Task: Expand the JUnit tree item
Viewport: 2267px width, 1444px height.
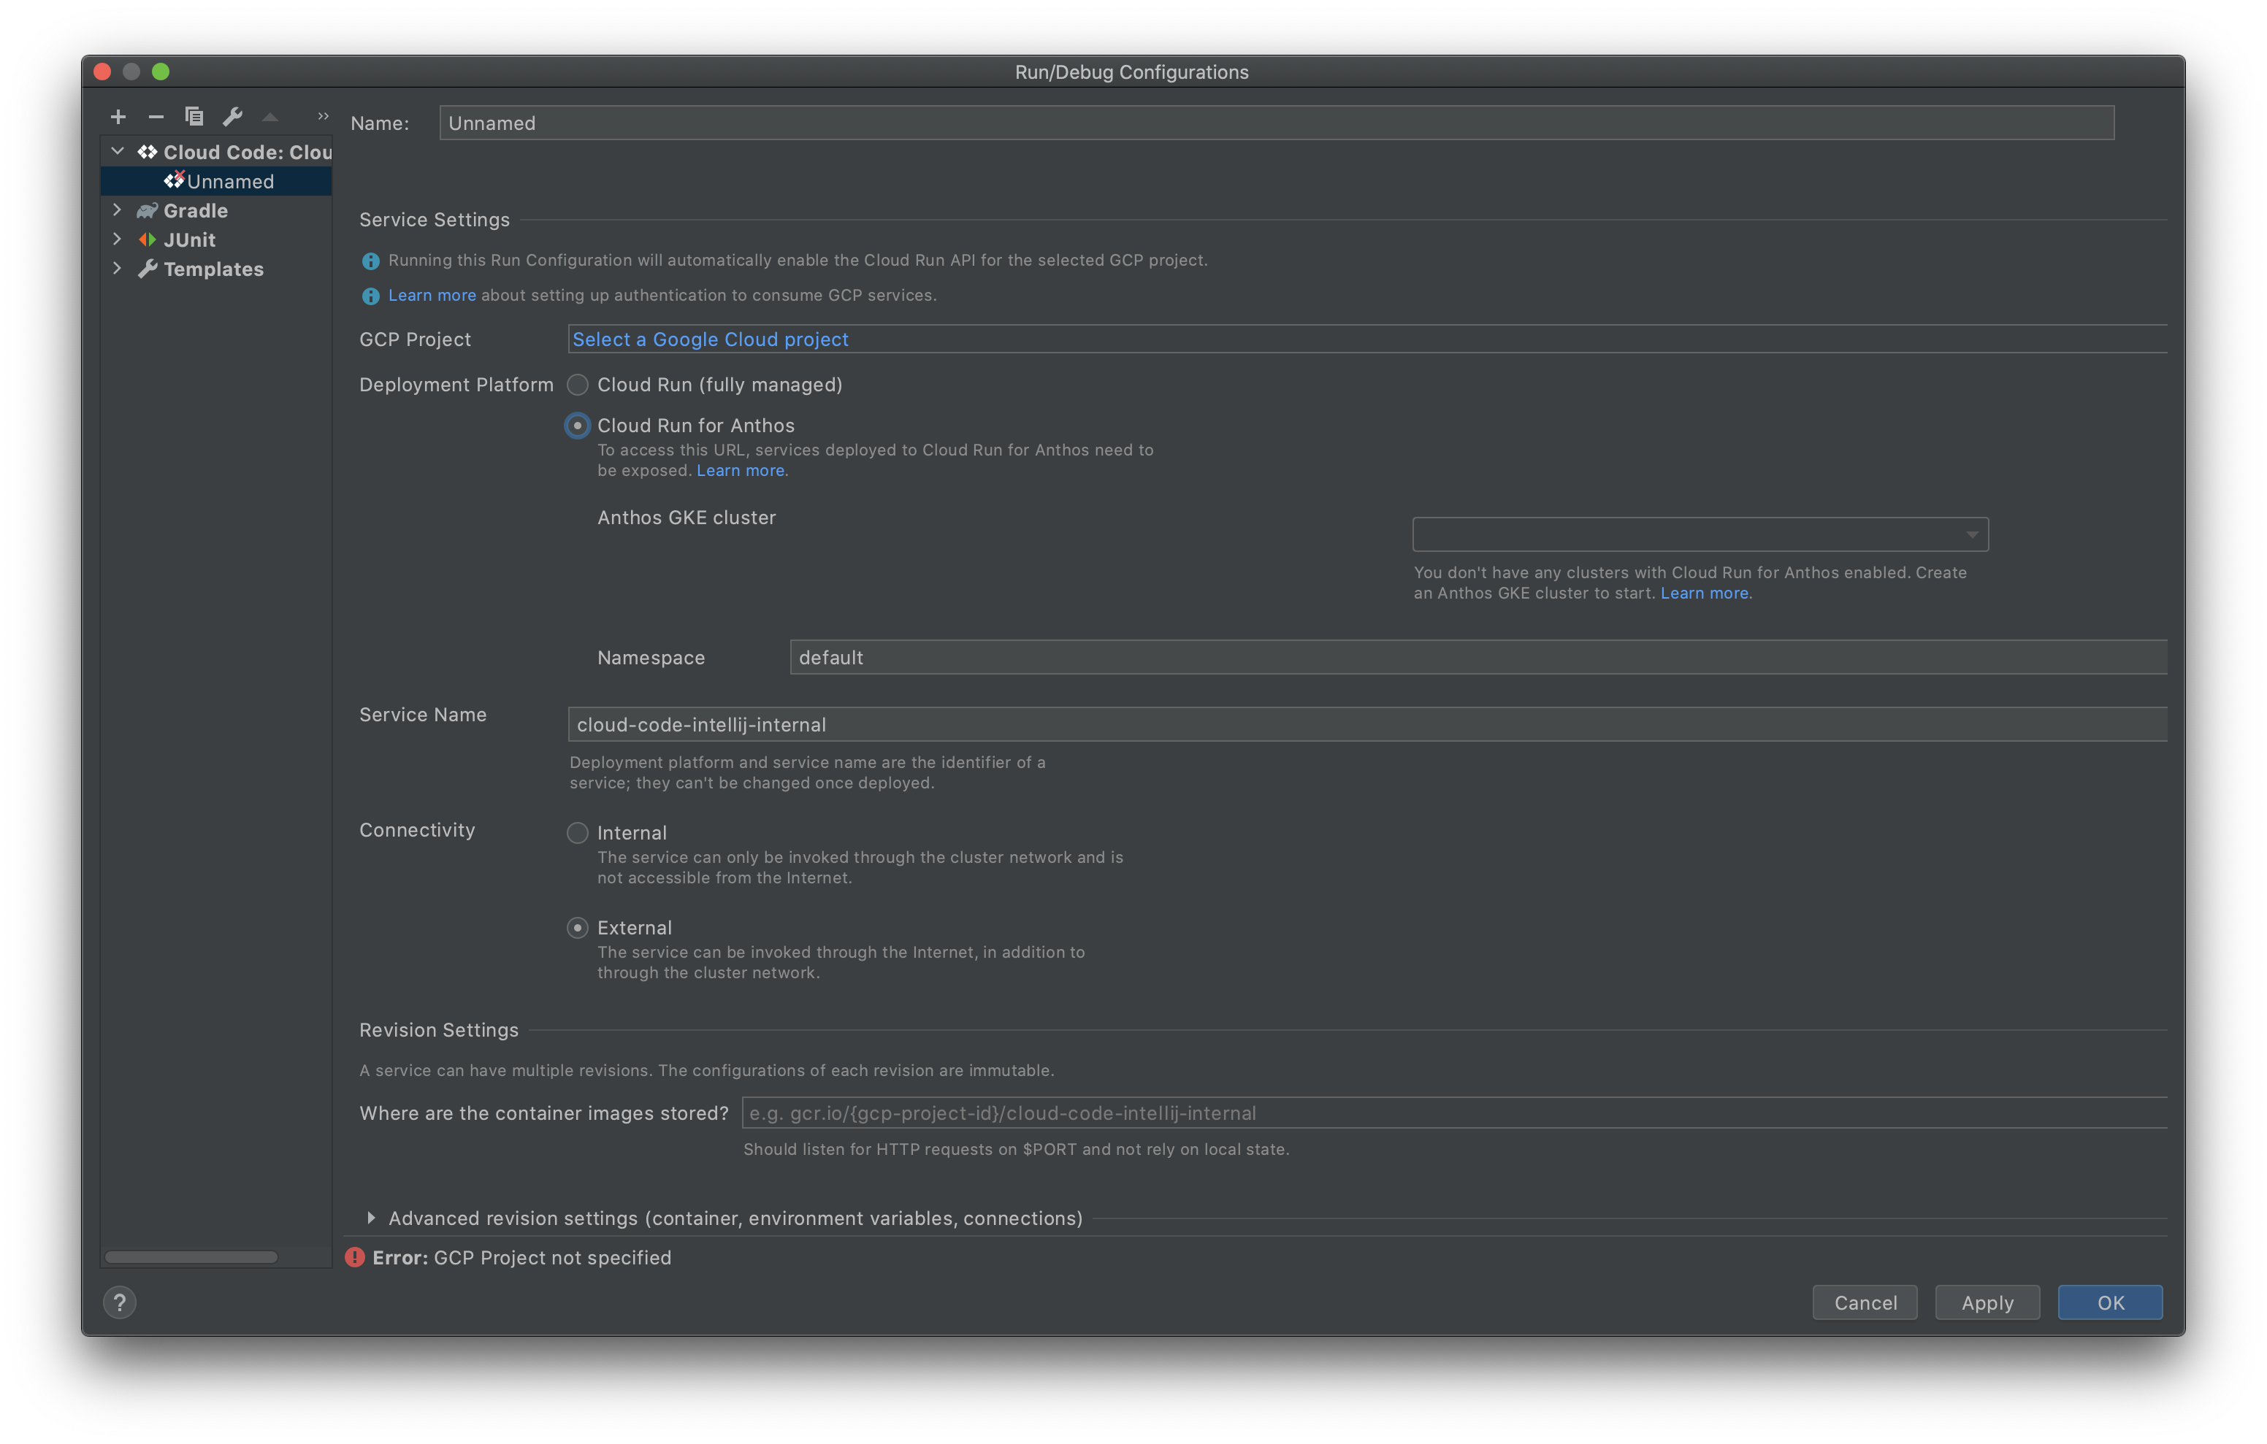Action: tap(117, 239)
